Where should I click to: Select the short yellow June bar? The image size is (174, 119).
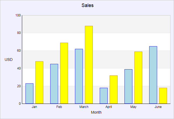163,96
